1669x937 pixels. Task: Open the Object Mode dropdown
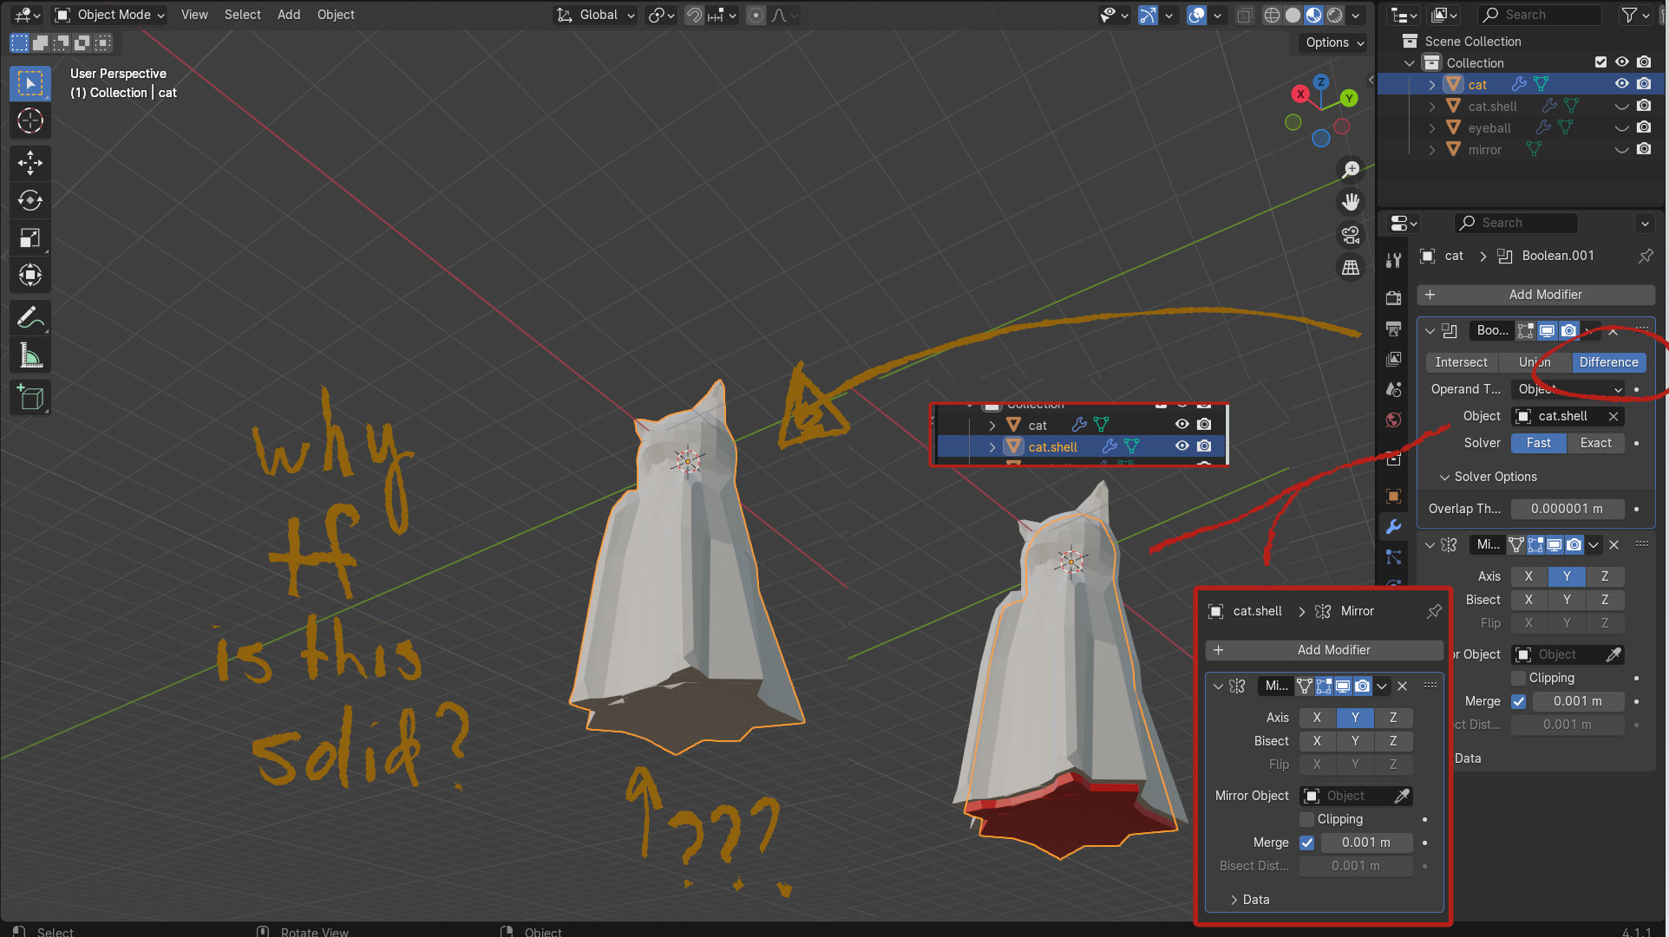[109, 15]
